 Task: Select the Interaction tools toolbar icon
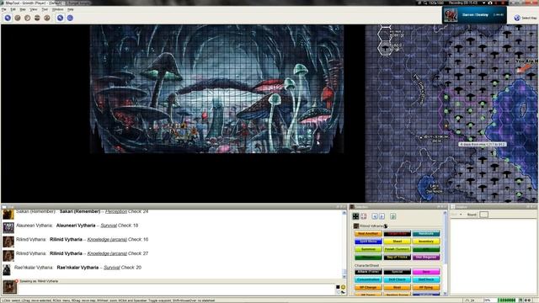click(x=8, y=18)
